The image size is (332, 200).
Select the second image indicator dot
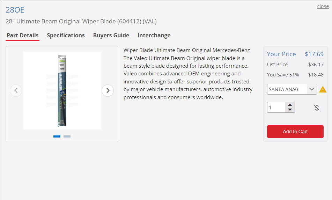pos(67,136)
